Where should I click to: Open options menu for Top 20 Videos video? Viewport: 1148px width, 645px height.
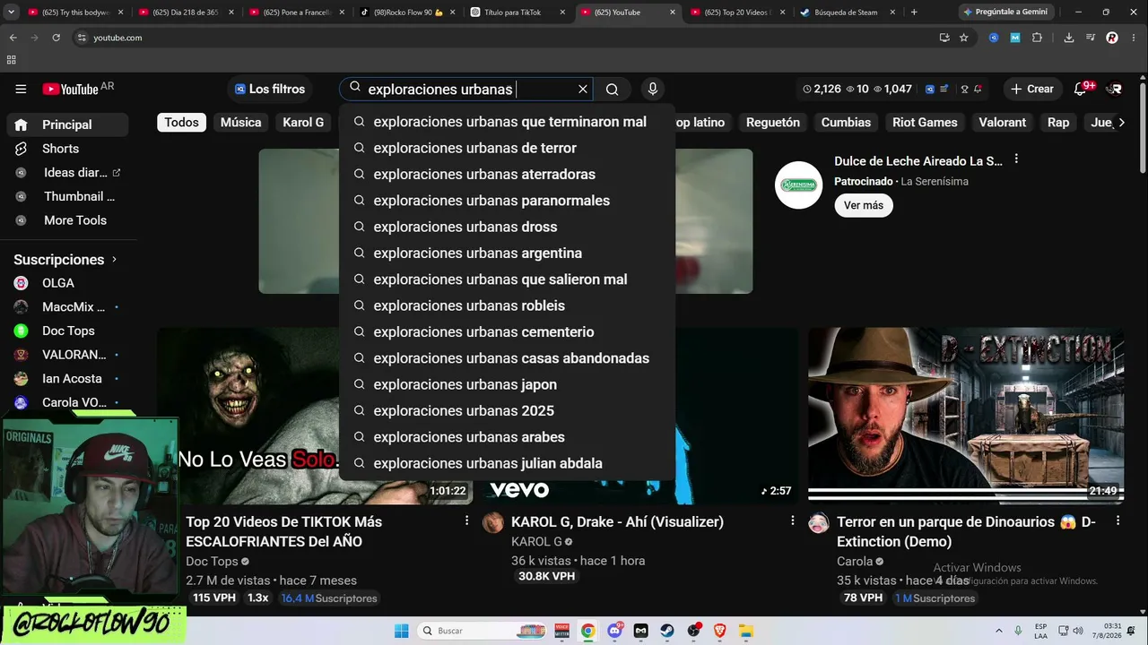pos(466,521)
